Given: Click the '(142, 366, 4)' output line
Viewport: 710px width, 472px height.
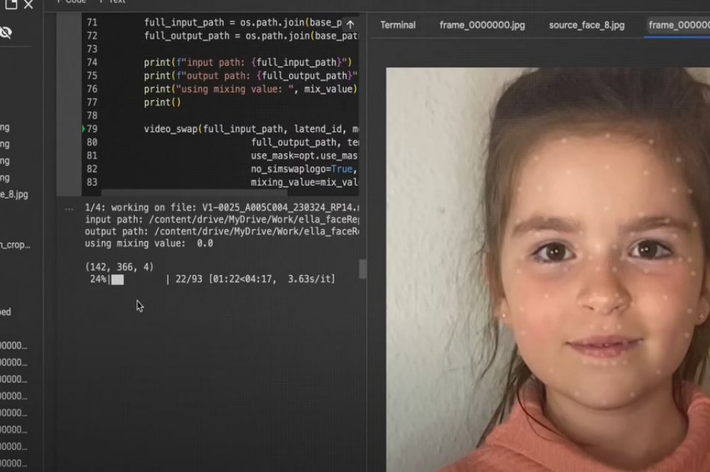Looking at the screenshot, I should click(x=120, y=267).
